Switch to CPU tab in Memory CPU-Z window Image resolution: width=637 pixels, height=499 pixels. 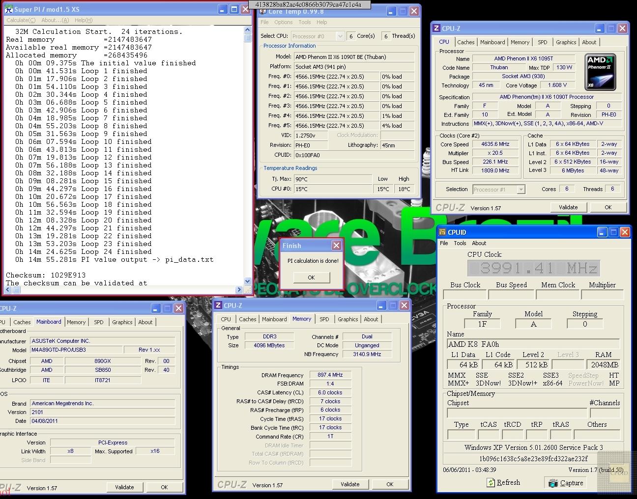(x=226, y=319)
